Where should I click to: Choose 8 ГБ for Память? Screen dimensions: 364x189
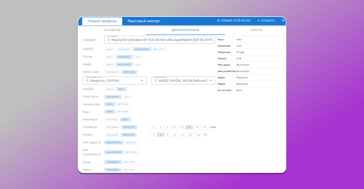pos(168,135)
